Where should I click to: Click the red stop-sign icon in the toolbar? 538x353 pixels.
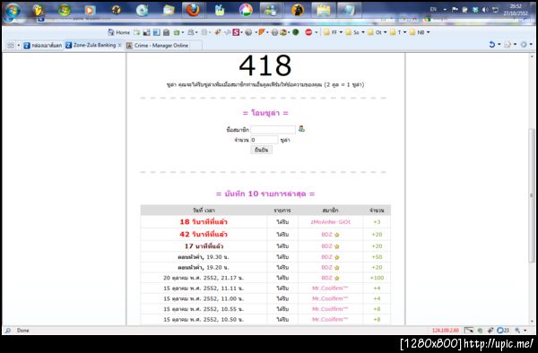pyautogui.click(x=308, y=32)
